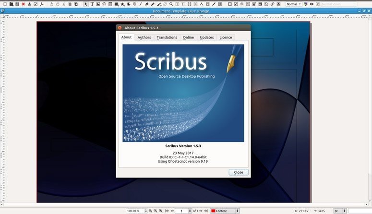Choose the Select Item arrow tool

pos(86,4)
